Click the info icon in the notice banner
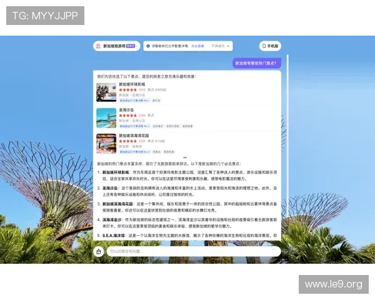This screenshot has width=375, height=300. (148, 46)
